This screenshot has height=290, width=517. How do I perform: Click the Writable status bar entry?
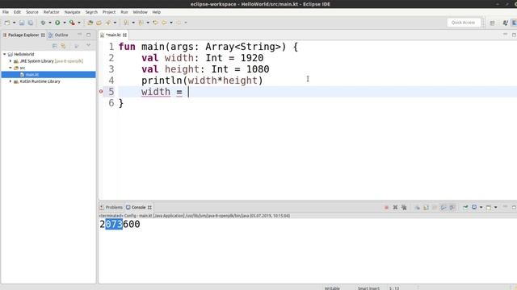tap(332, 288)
